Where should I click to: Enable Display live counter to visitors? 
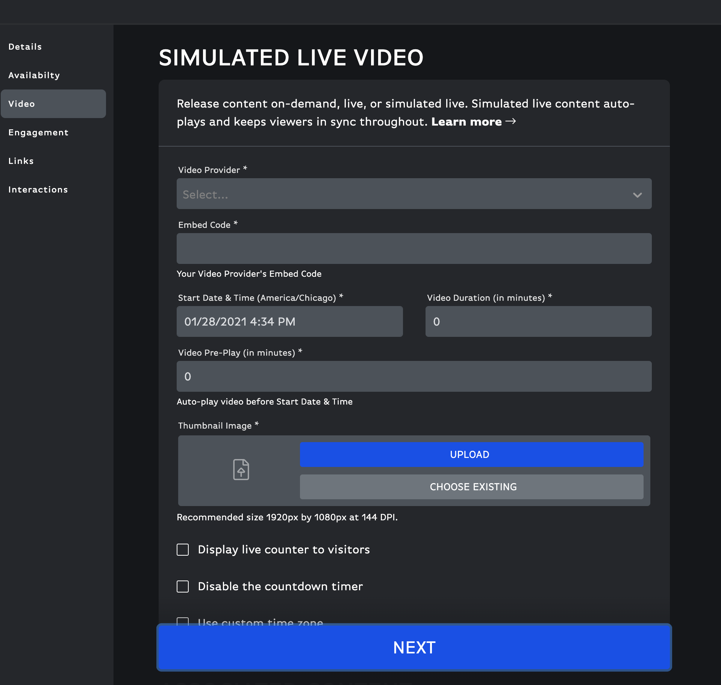183,550
